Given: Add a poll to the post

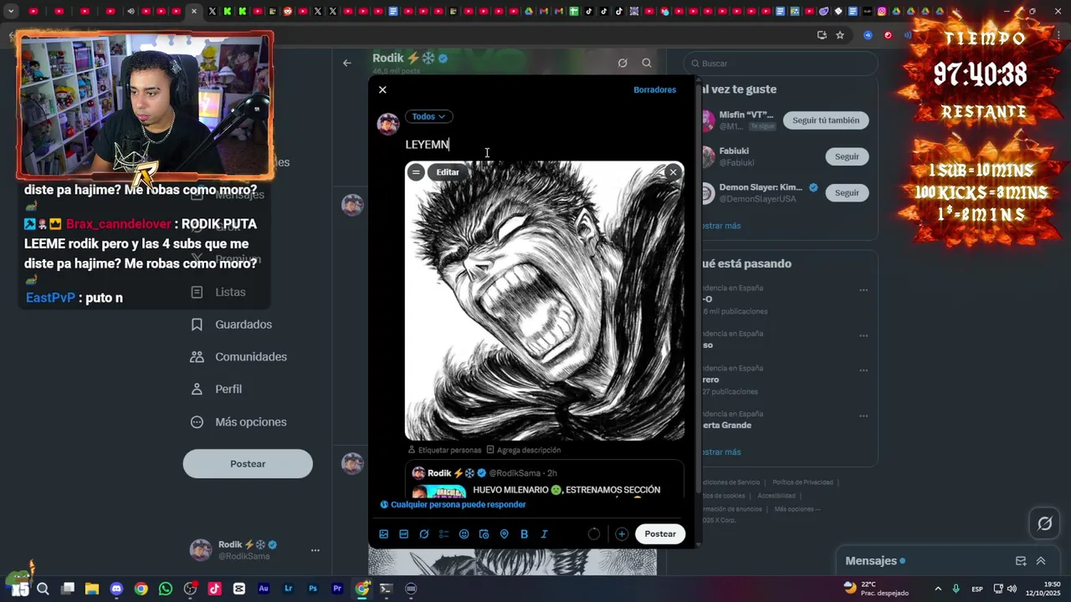Looking at the screenshot, I should coord(443,534).
